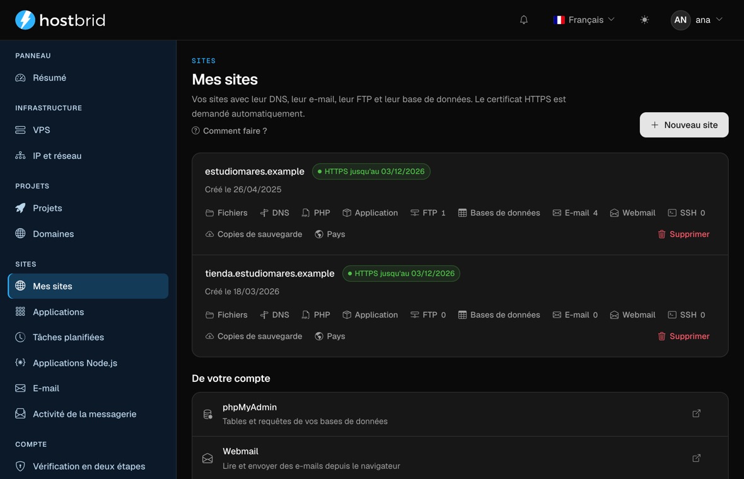
Task: Click the tienda.estudiomares.example site name
Action: click(269, 274)
